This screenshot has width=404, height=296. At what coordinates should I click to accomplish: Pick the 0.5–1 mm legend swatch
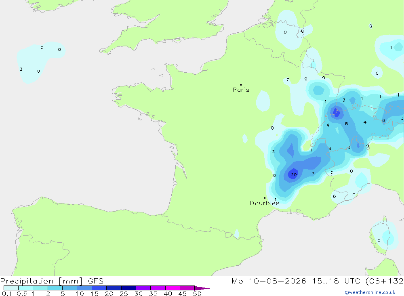point(25,288)
